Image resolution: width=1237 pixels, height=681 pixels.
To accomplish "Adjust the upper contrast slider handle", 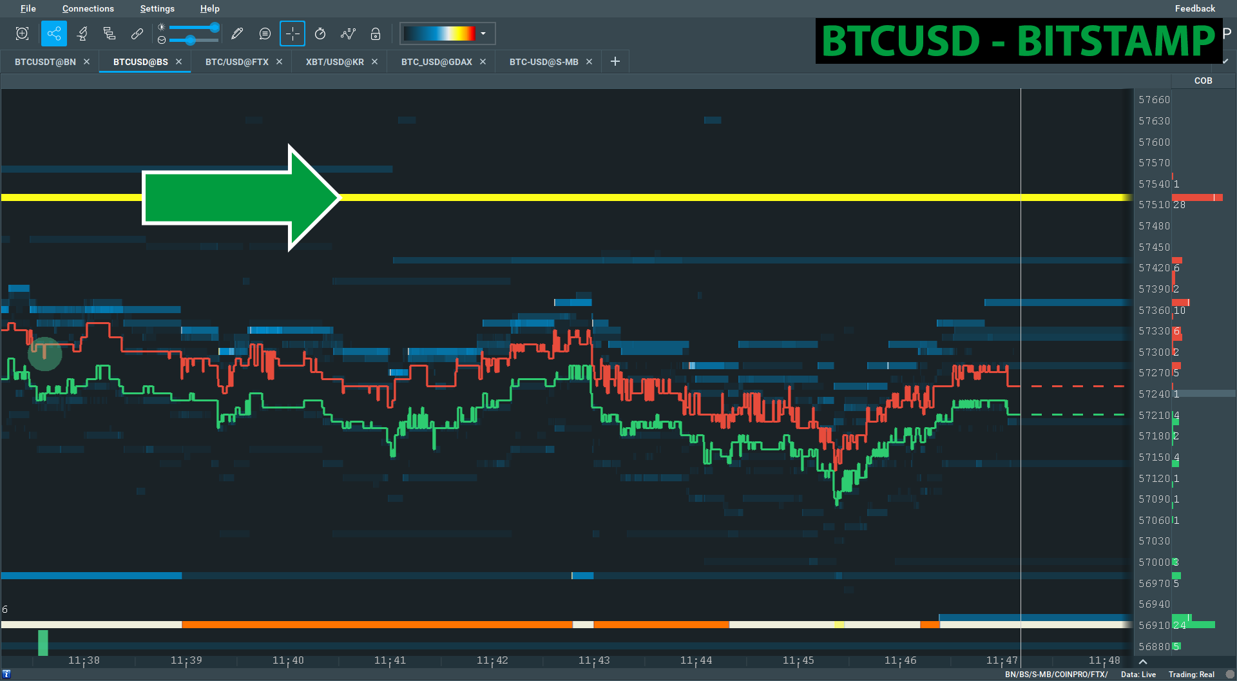I will [215, 27].
